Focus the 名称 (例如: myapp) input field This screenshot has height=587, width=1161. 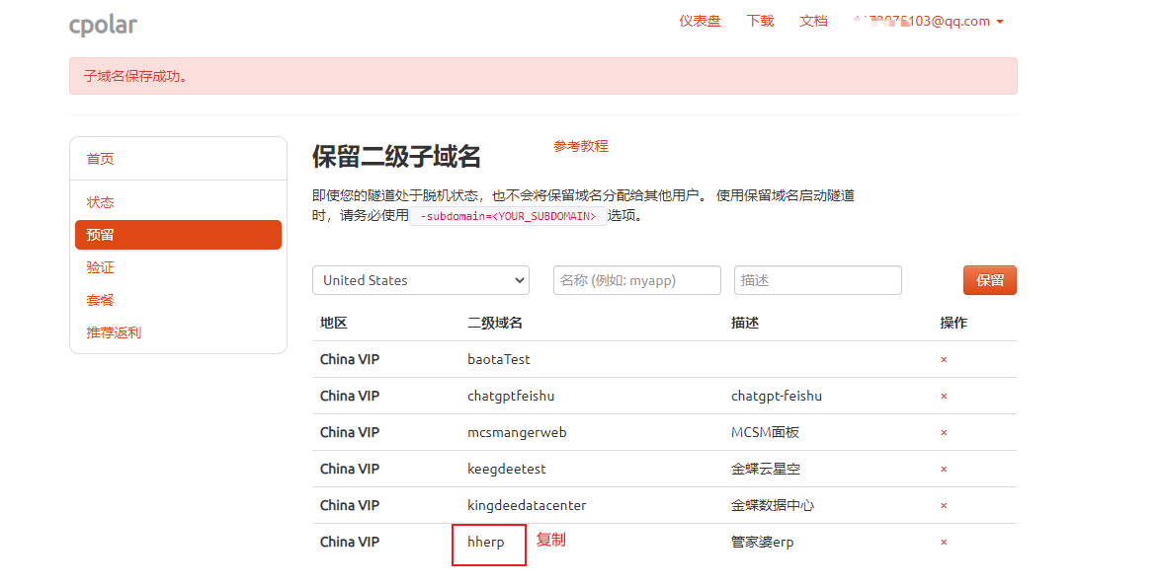pos(636,280)
